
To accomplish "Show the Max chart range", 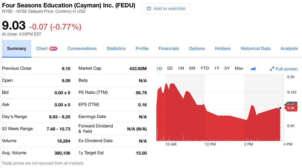I will (239, 68).
